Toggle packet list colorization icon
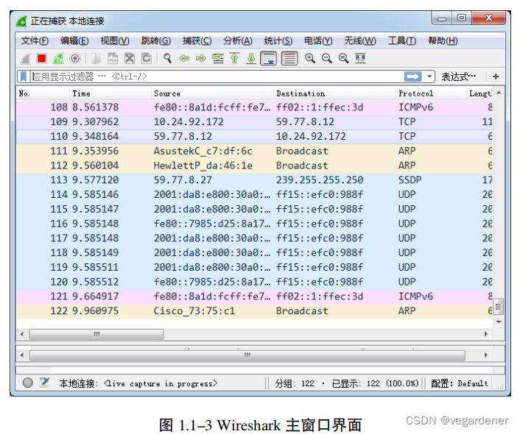 click(x=289, y=59)
